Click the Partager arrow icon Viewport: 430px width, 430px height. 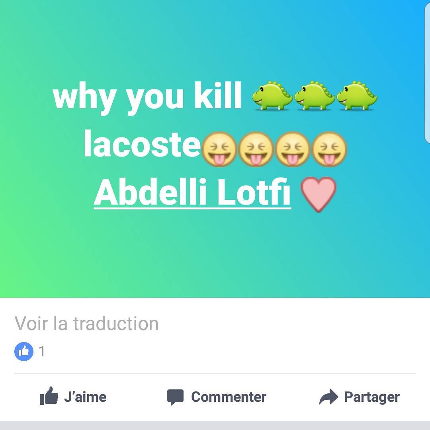coord(328,397)
